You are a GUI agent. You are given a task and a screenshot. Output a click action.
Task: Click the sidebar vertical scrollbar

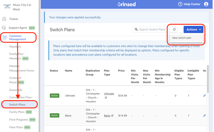tap(40, 66)
